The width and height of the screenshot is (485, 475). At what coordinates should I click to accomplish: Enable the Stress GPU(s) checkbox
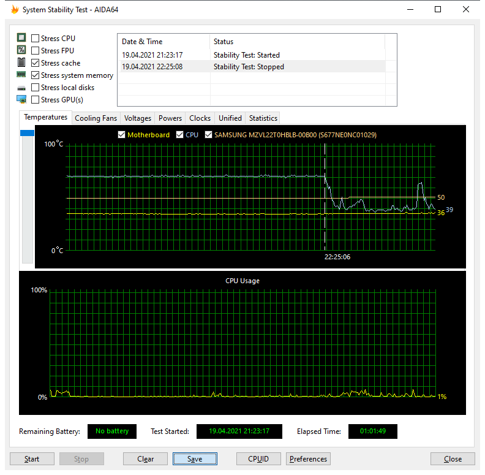[x=36, y=100]
